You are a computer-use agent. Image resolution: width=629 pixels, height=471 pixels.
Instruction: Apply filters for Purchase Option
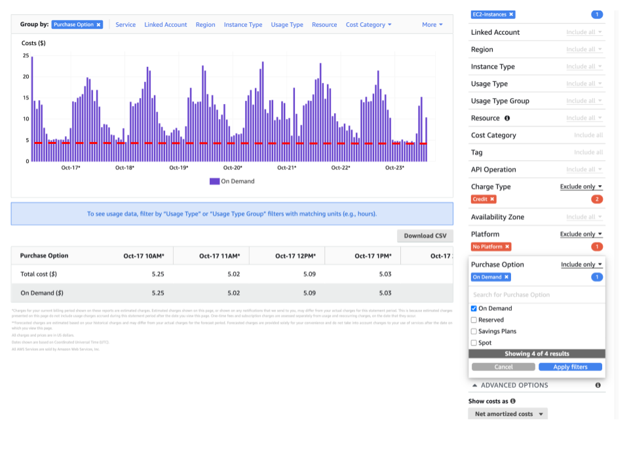click(x=570, y=367)
